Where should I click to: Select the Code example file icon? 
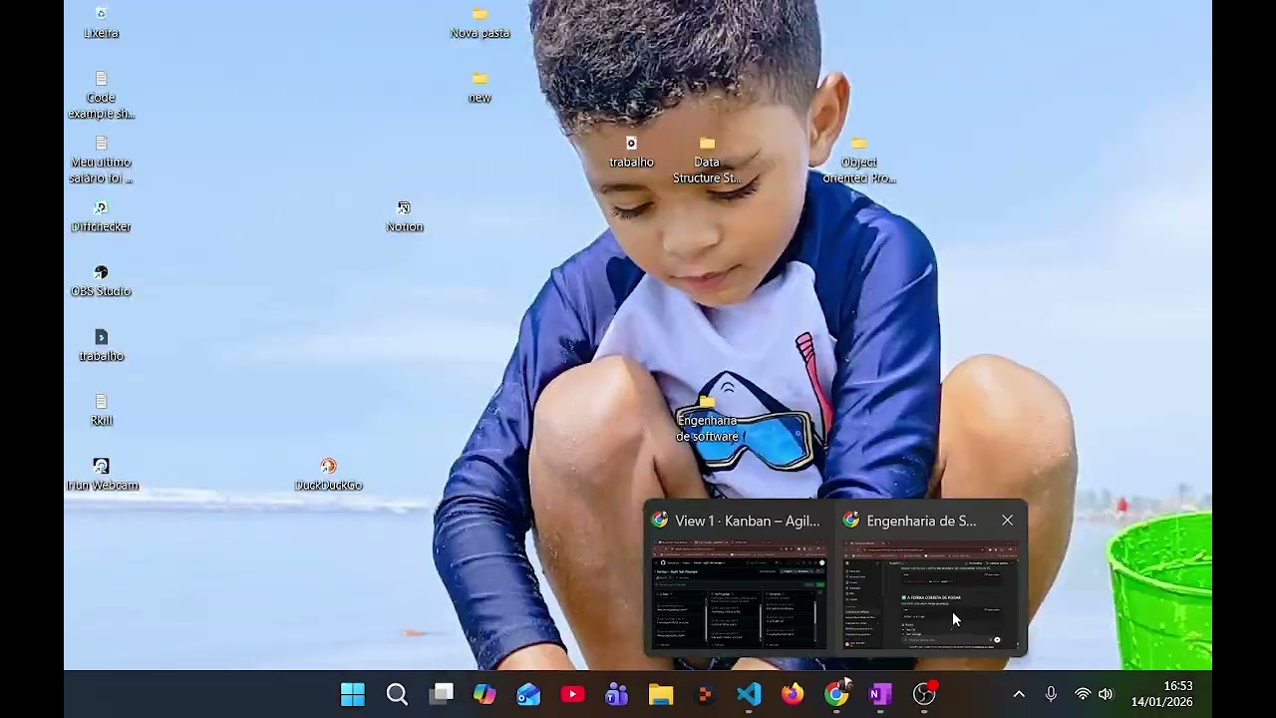click(101, 96)
